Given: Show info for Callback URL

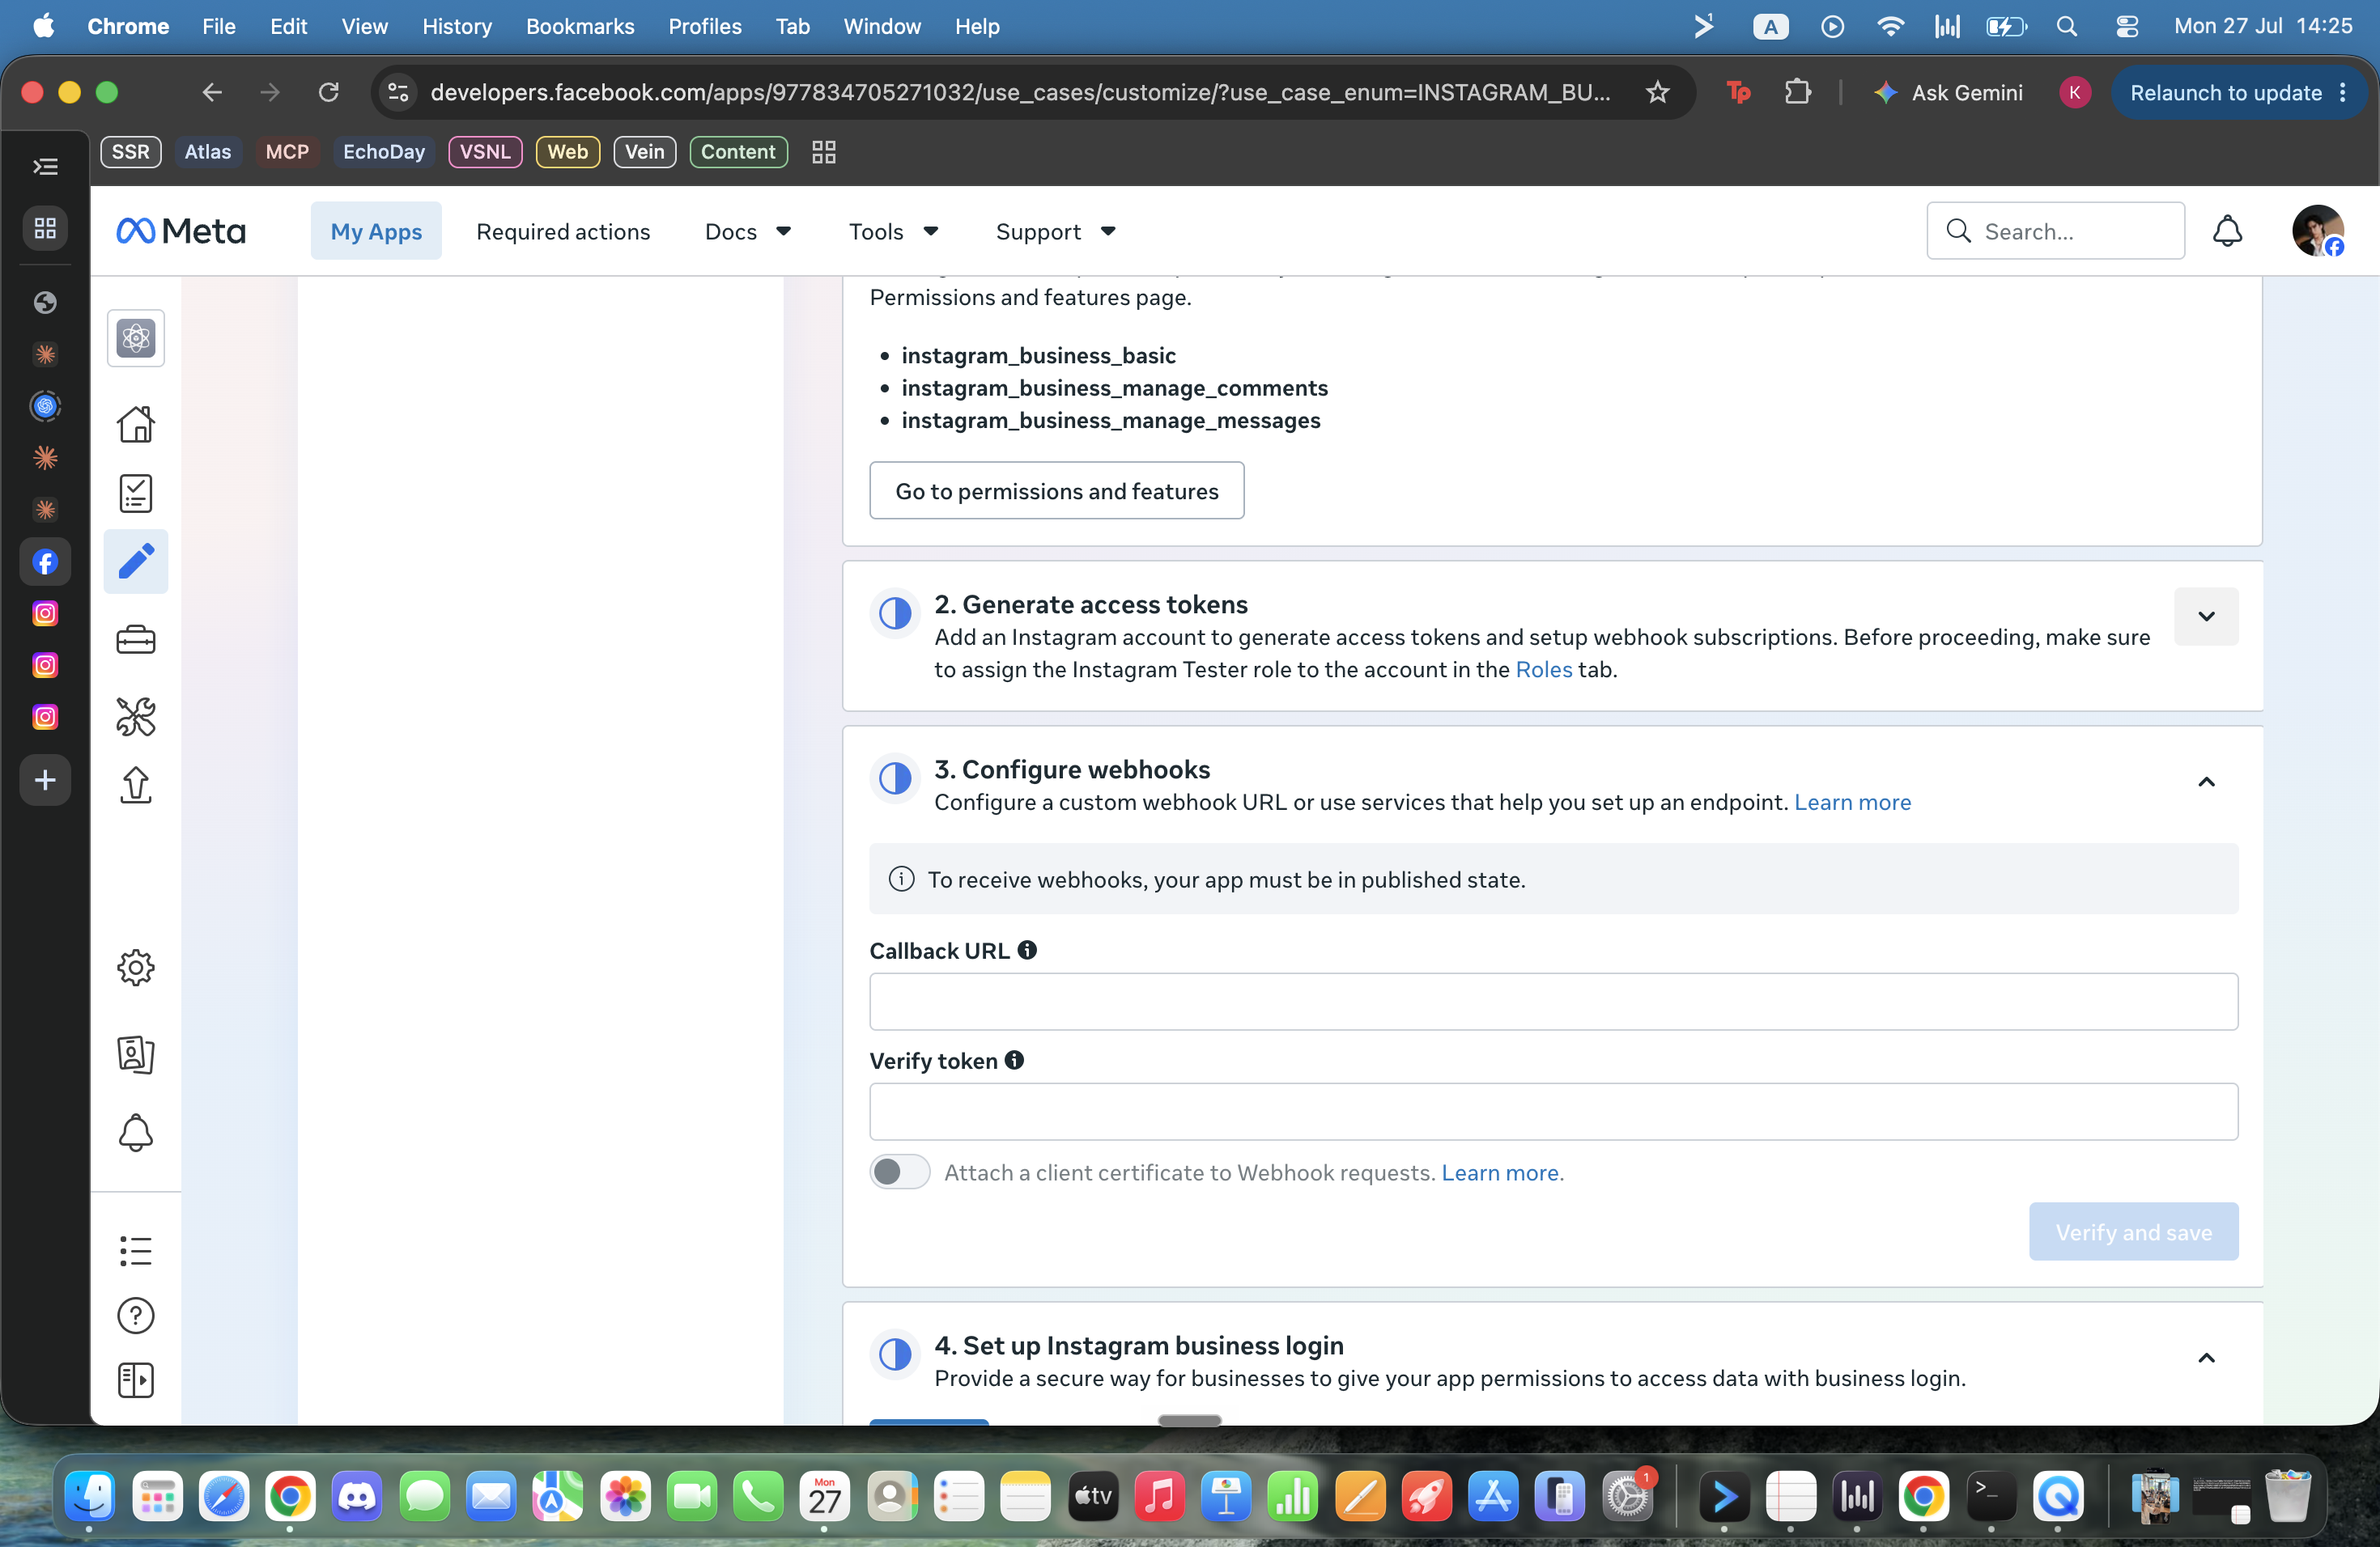Looking at the screenshot, I should 1027,951.
